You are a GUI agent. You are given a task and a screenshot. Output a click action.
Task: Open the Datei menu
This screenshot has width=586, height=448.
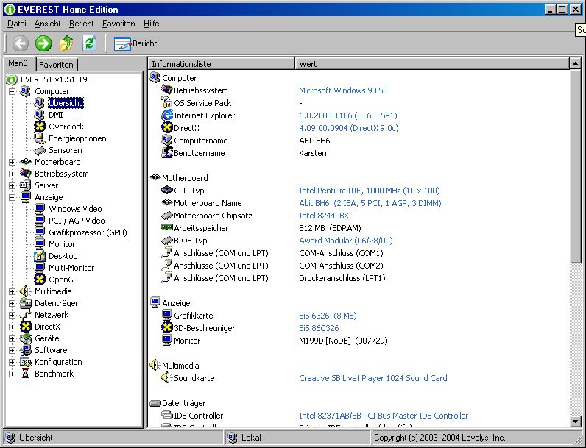17,24
